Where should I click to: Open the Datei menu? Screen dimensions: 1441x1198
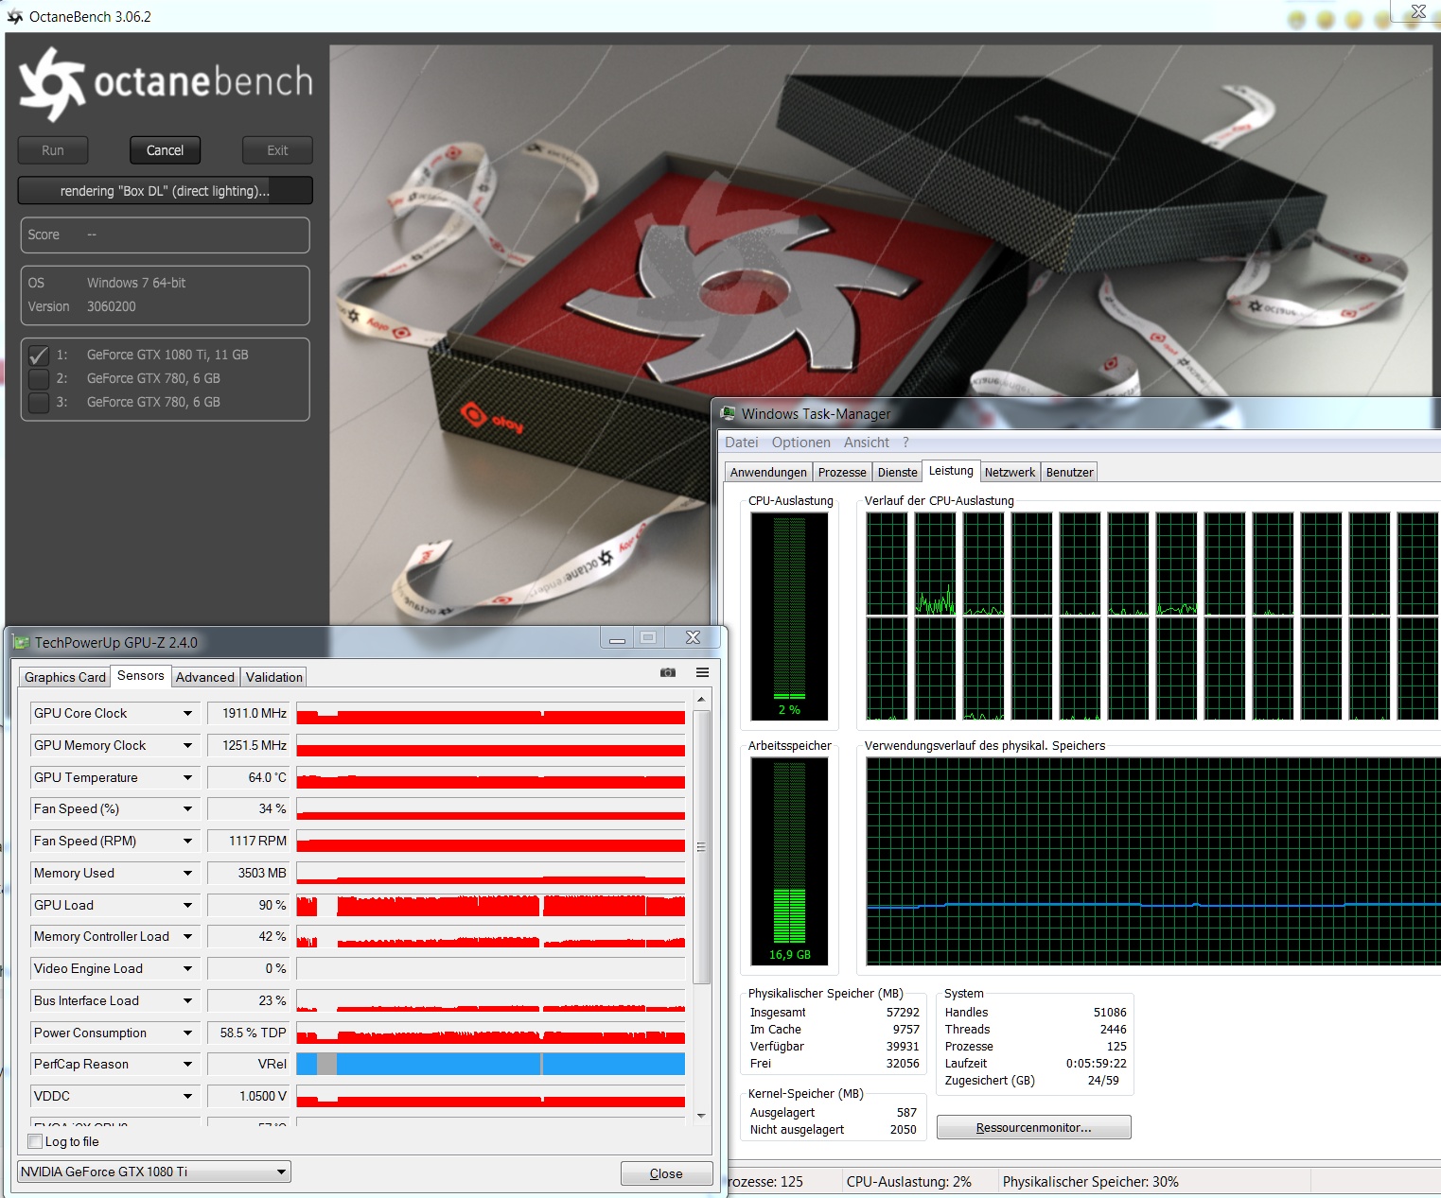pyautogui.click(x=742, y=443)
